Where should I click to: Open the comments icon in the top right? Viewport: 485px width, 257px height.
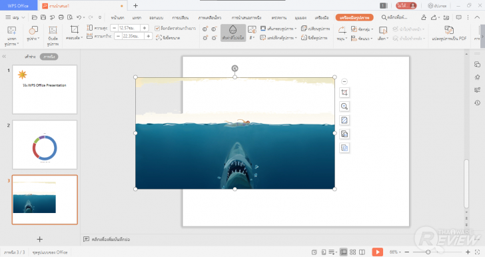click(x=459, y=17)
